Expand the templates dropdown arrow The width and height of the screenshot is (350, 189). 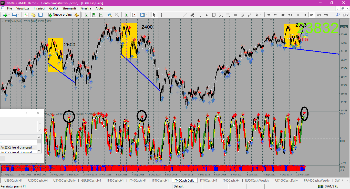(x=147, y=15)
